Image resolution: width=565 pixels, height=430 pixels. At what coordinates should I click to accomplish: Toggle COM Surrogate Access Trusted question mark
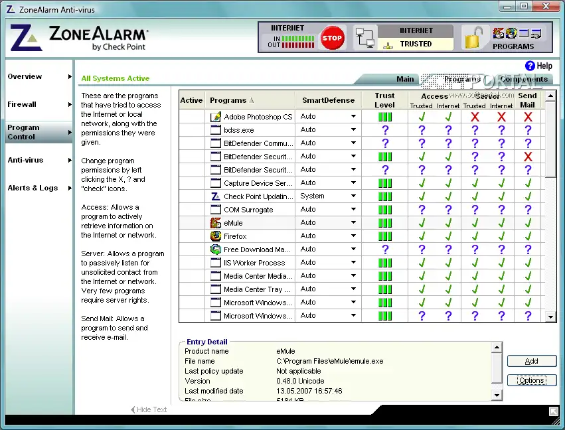(422, 210)
